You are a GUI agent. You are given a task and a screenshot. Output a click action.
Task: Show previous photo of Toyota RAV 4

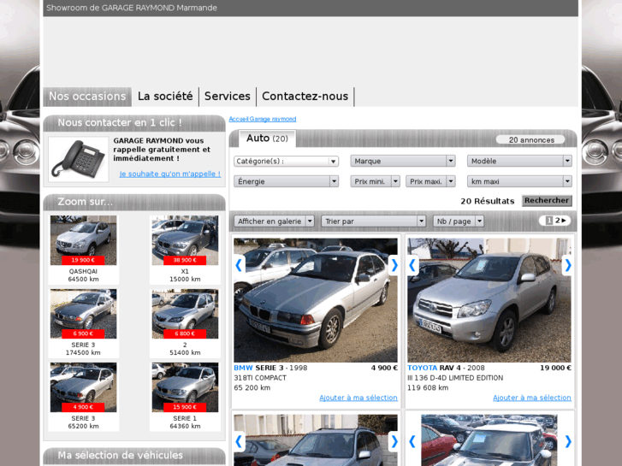[412, 265]
